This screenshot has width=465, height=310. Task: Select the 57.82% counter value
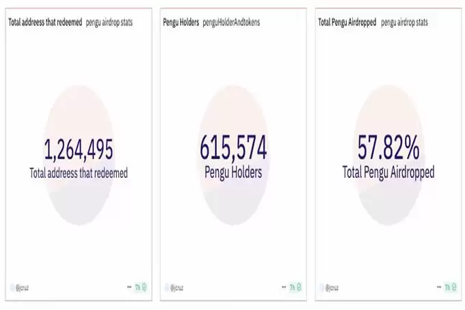[x=388, y=147]
